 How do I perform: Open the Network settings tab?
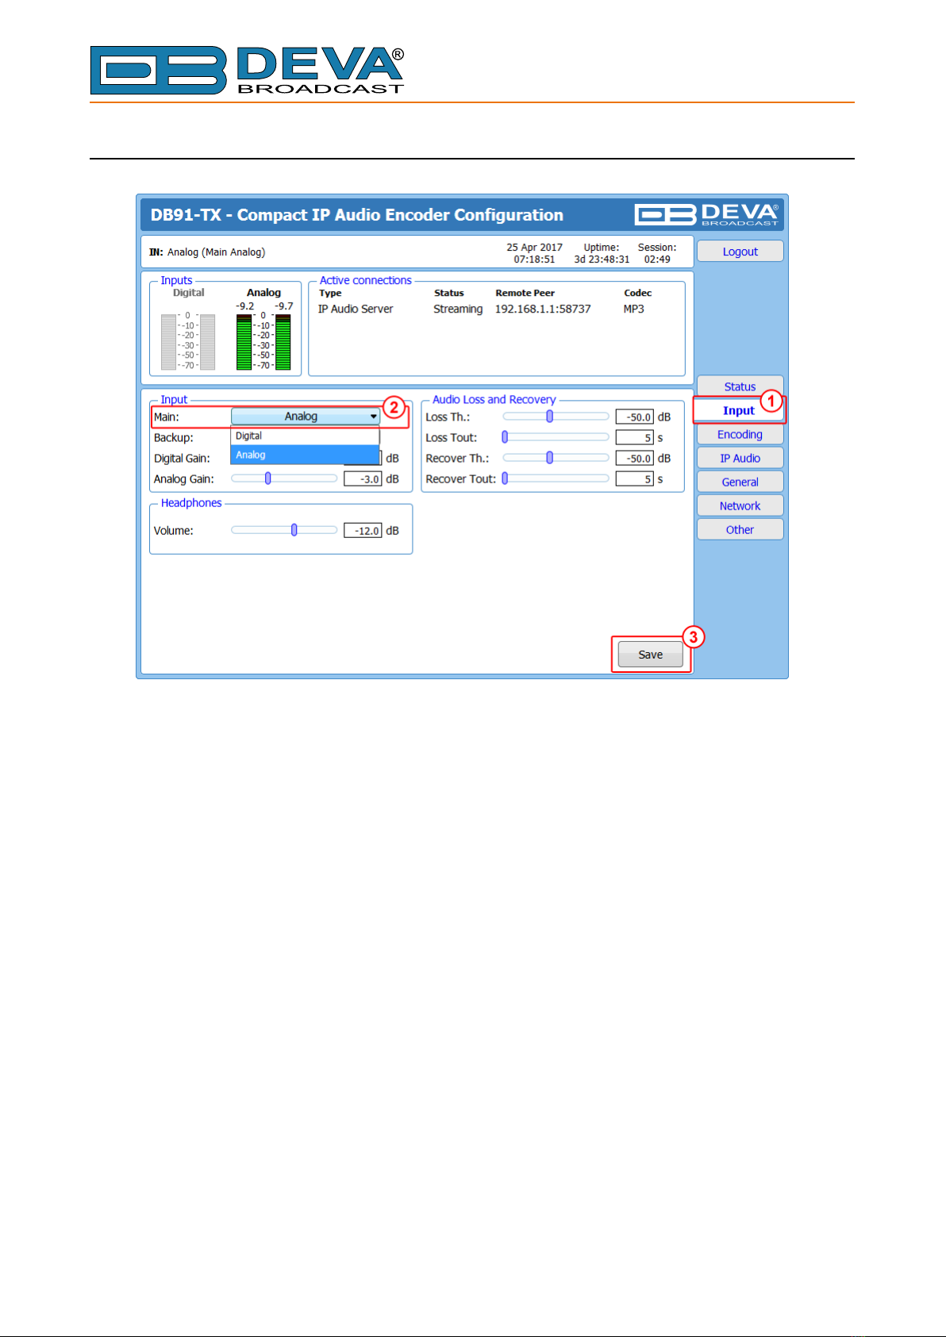click(x=740, y=505)
